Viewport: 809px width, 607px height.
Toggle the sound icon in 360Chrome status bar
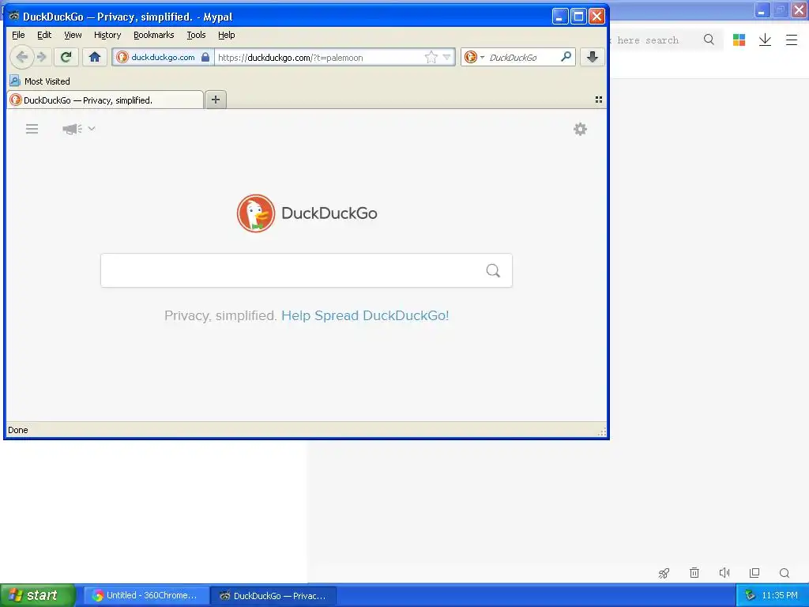point(724,572)
